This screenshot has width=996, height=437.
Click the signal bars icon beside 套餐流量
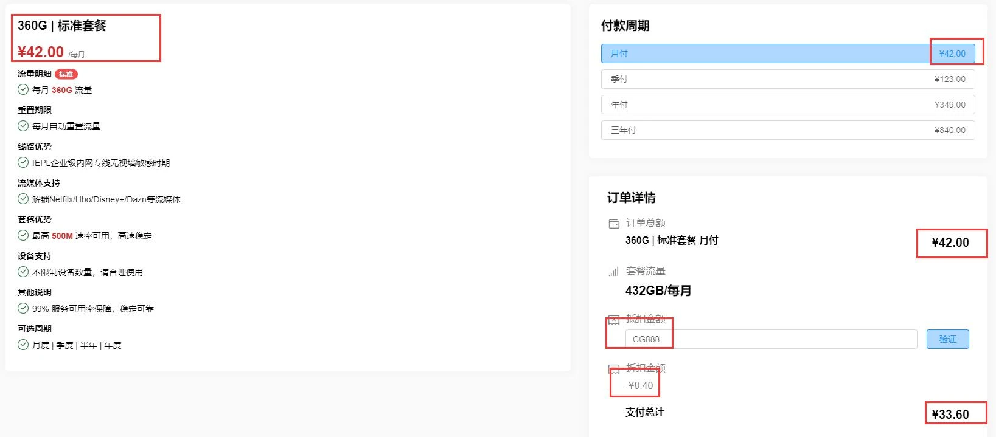[x=614, y=272]
